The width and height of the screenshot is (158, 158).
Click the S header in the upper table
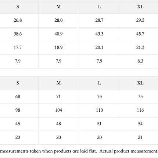click(x=18, y=7)
